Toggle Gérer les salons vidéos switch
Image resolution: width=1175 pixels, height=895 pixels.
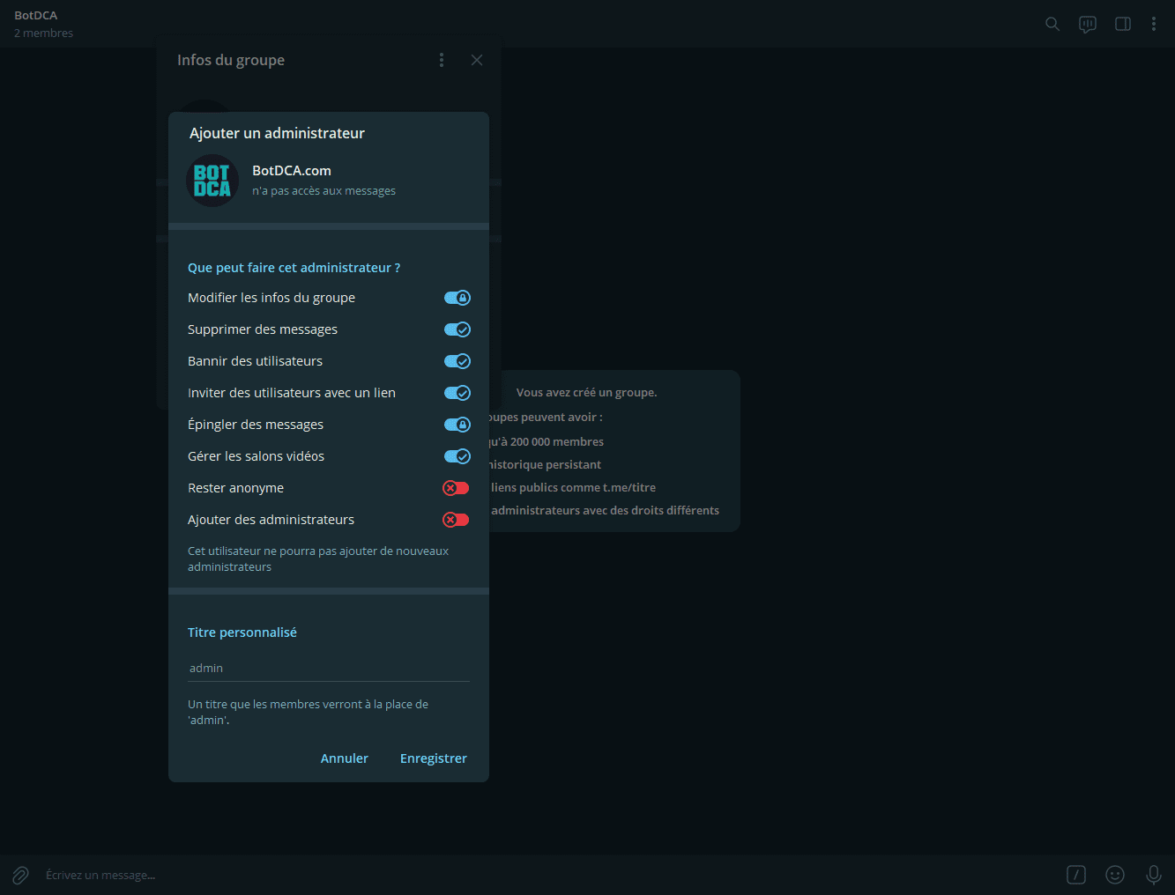tap(457, 456)
